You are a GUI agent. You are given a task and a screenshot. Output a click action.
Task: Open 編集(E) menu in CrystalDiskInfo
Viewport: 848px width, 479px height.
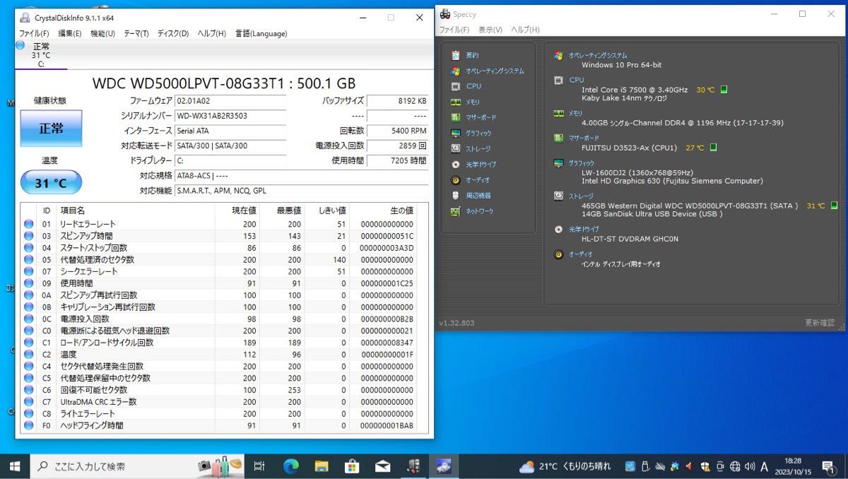tap(69, 33)
